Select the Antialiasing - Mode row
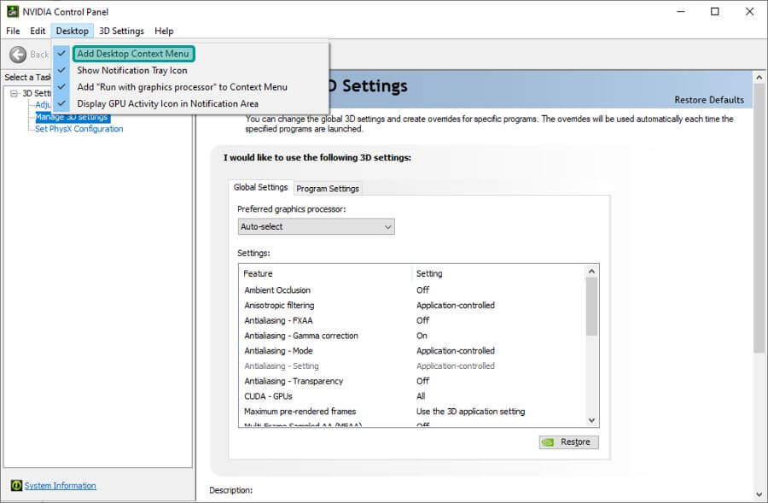This screenshot has height=503, width=768. pos(412,351)
